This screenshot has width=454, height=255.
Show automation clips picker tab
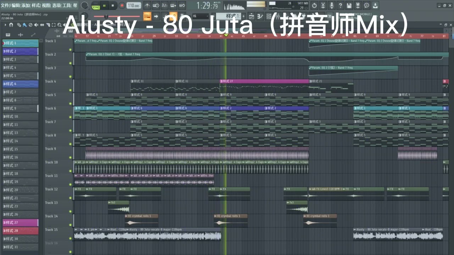tap(33, 34)
